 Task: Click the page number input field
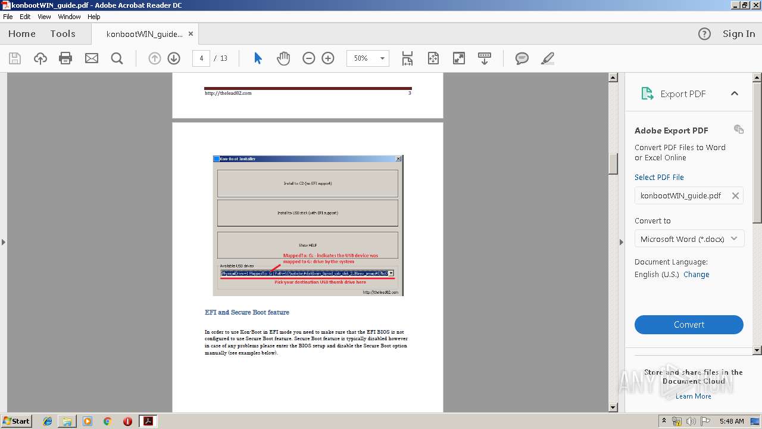201,58
